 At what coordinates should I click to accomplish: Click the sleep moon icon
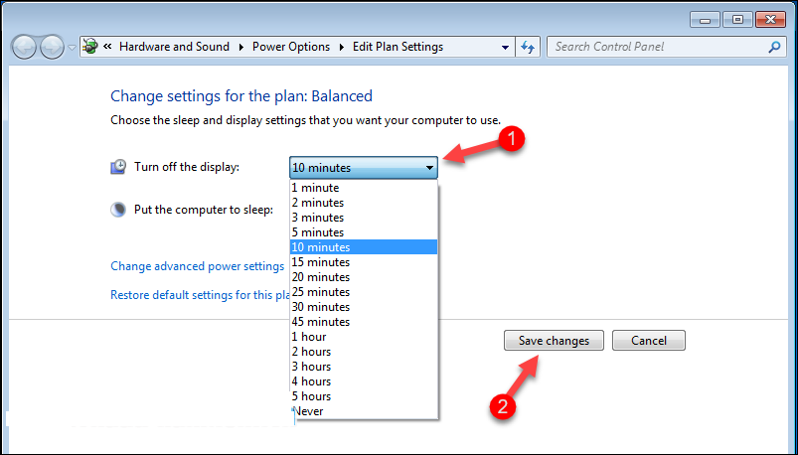tap(118, 210)
